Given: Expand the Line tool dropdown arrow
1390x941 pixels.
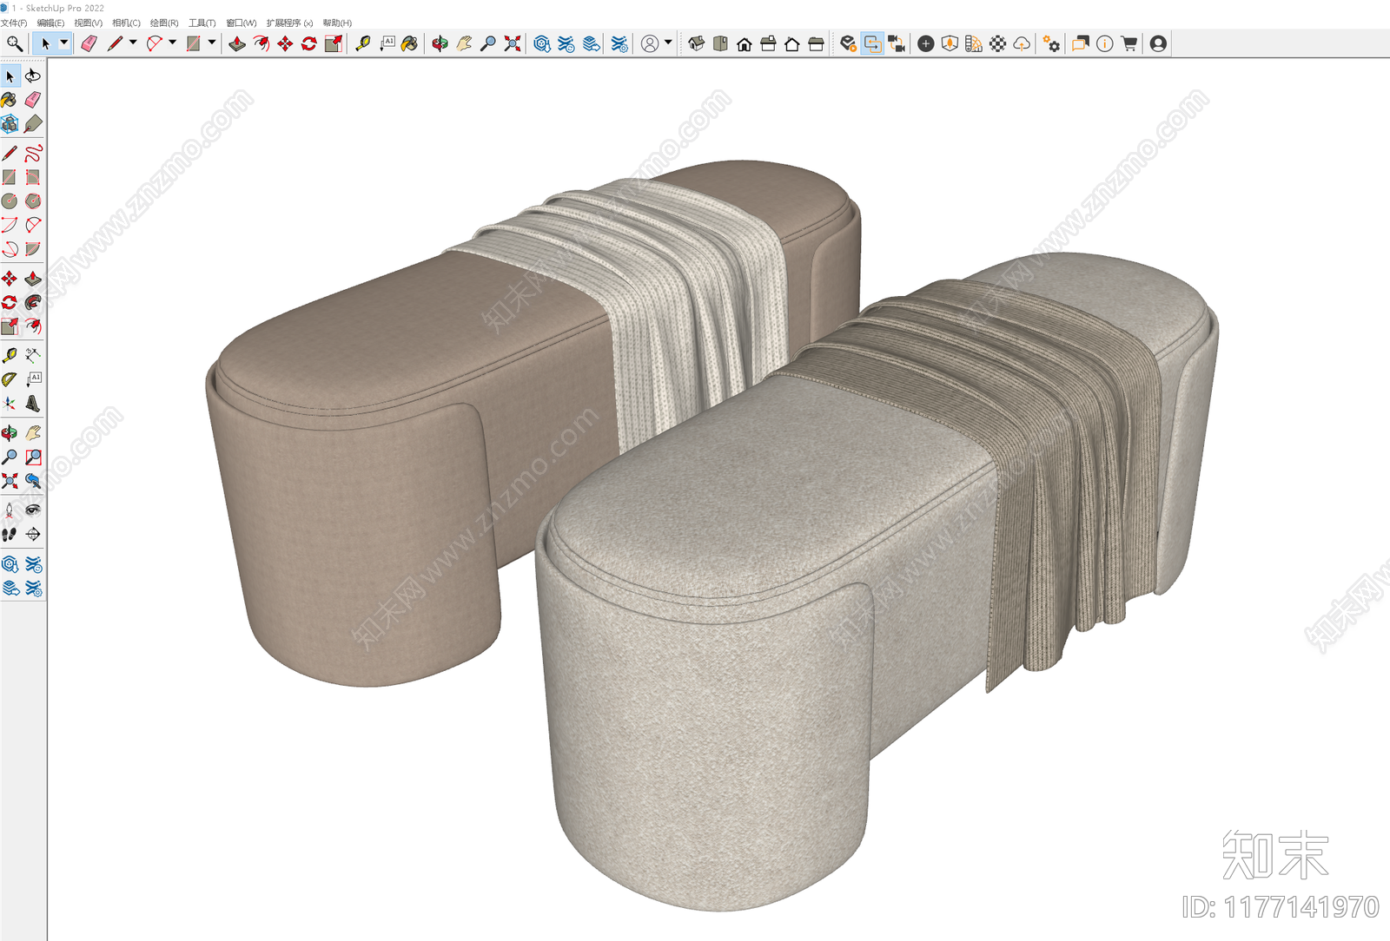Looking at the screenshot, I should 133,43.
